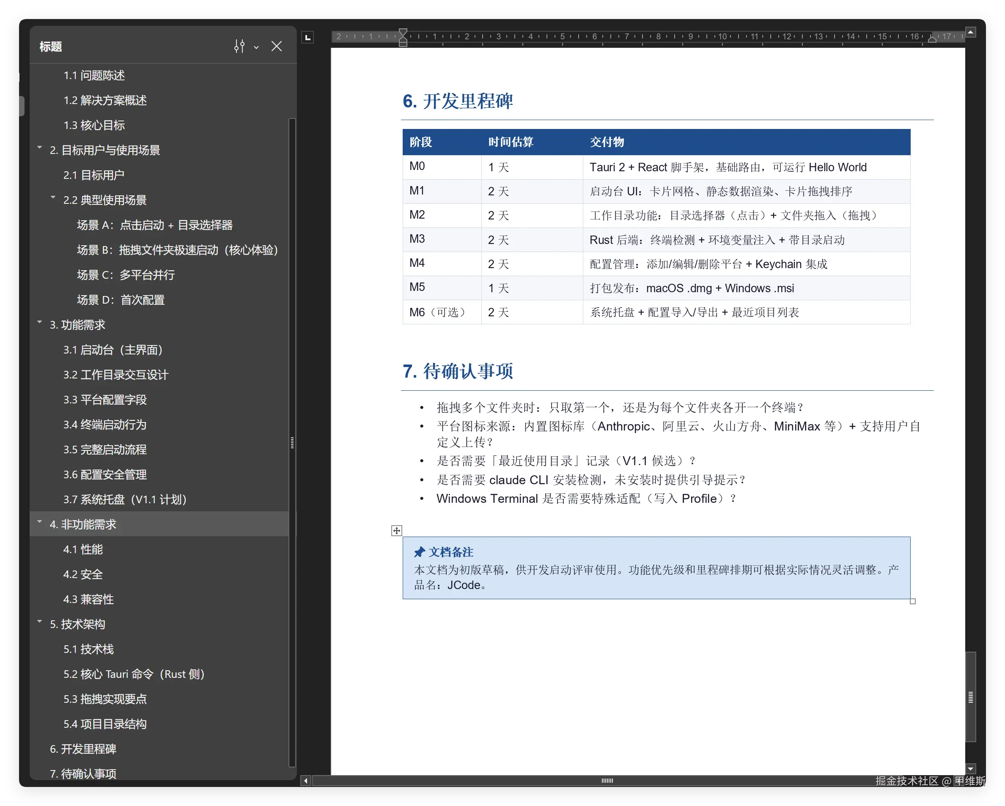This screenshot has width=1005, height=806.
Task: Navigate to 3.6 配置安全管理 heading
Action: point(105,474)
